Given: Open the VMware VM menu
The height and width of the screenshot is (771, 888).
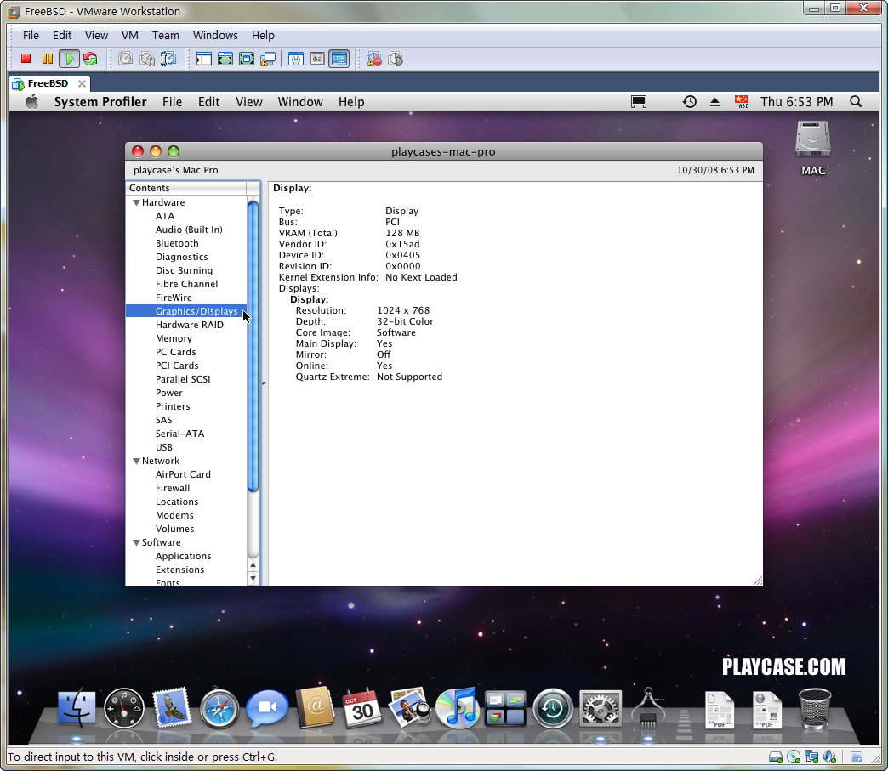Looking at the screenshot, I should click(x=129, y=35).
